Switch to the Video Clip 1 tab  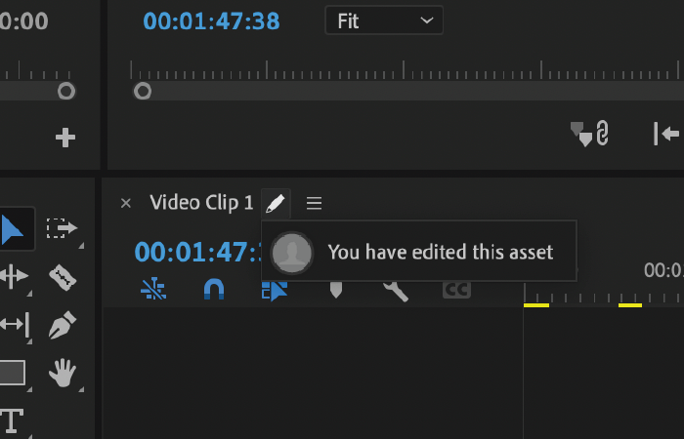pyautogui.click(x=201, y=203)
